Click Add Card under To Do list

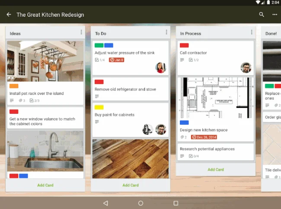[131, 185]
